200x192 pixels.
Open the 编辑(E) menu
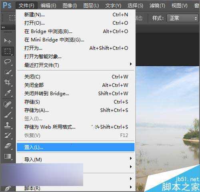click(48, 6)
